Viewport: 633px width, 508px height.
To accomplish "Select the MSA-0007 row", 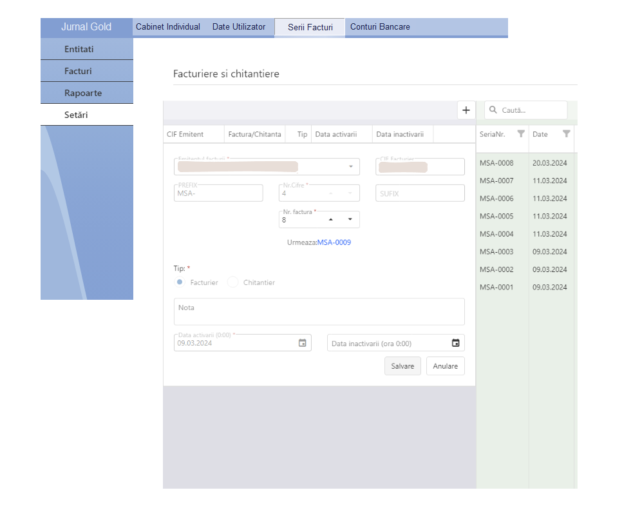I will [525, 181].
